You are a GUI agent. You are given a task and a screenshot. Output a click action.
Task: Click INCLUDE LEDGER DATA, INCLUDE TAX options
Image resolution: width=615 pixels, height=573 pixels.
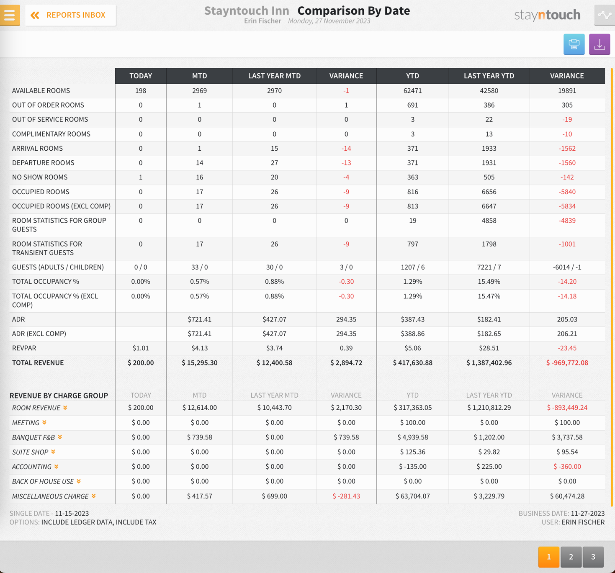[99, 522]
